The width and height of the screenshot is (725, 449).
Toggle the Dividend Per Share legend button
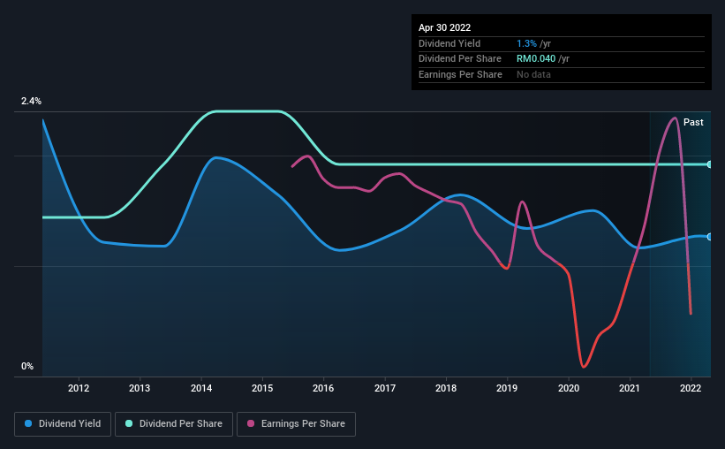(174, 424)
